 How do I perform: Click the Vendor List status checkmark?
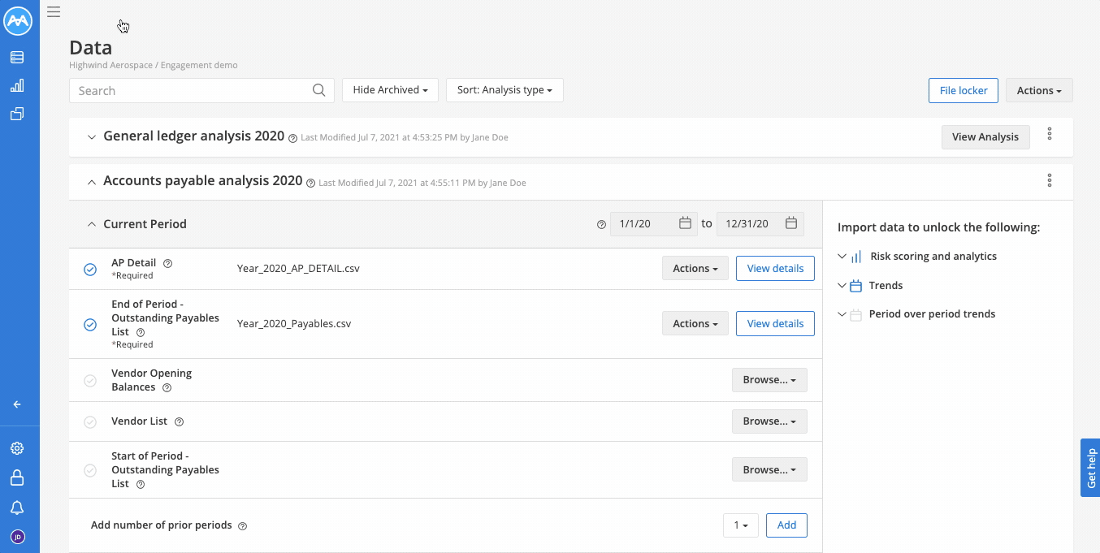(90, 421)
